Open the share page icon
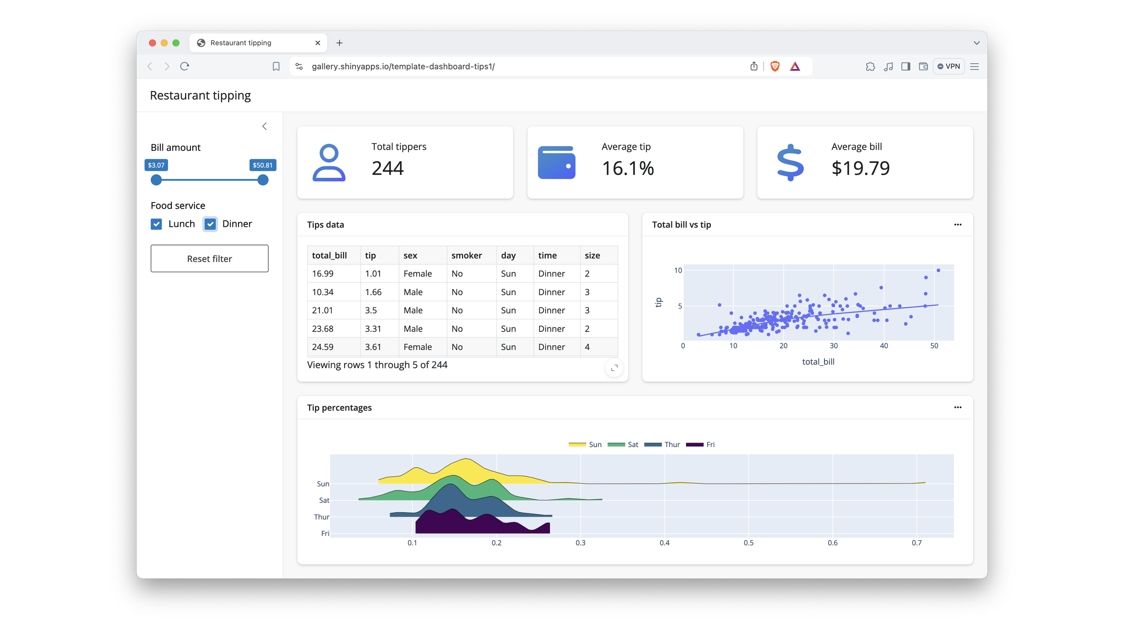Viewport: 1124px width, 632px height. (754, 66)
